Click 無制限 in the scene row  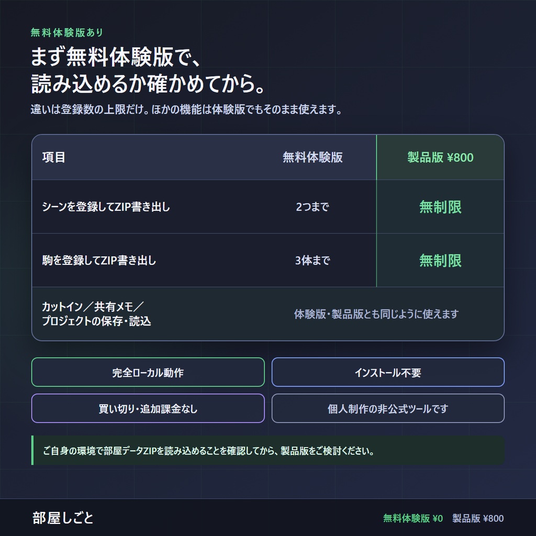click(x=440, y=207)
